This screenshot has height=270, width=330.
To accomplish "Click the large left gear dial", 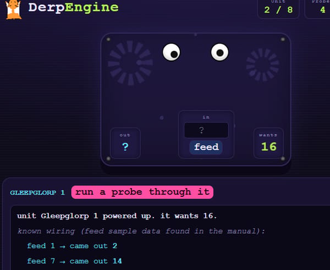I will pos(130,63).
